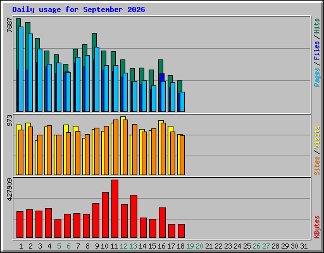324x253 pixels.
Task: Click day 18 on the x-axis
Action: point(180,246)
